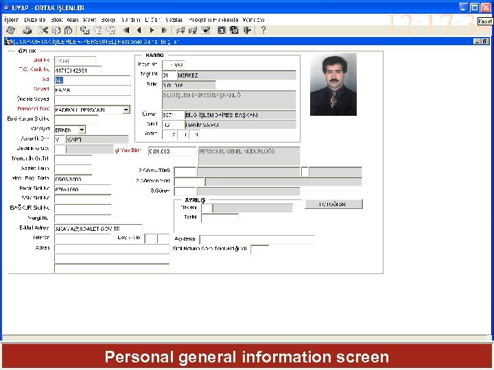
Task: Click the E-Mail Adresi field
Action: (98, 229)
